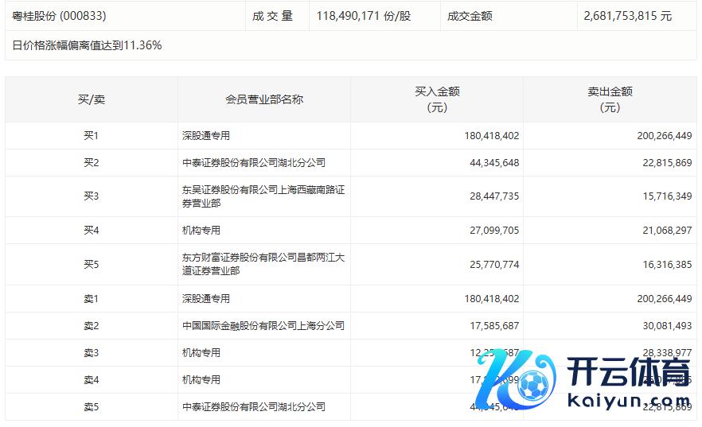Click the 会员营业部名称 column header
Image resolution: width=702 pixels, height=427 pixels.
pyautogui.click(x=264, y=99)
